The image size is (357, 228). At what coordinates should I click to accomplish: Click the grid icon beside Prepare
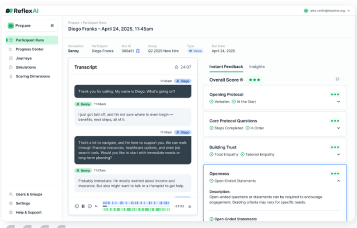52,26
